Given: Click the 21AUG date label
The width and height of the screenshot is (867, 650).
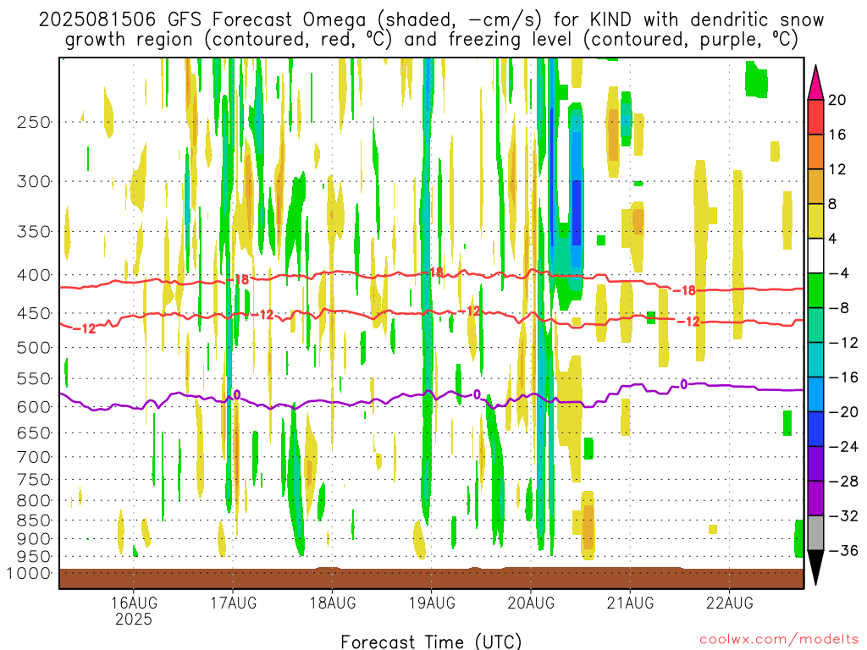Looking at the screenshot, I should point(630,603).
